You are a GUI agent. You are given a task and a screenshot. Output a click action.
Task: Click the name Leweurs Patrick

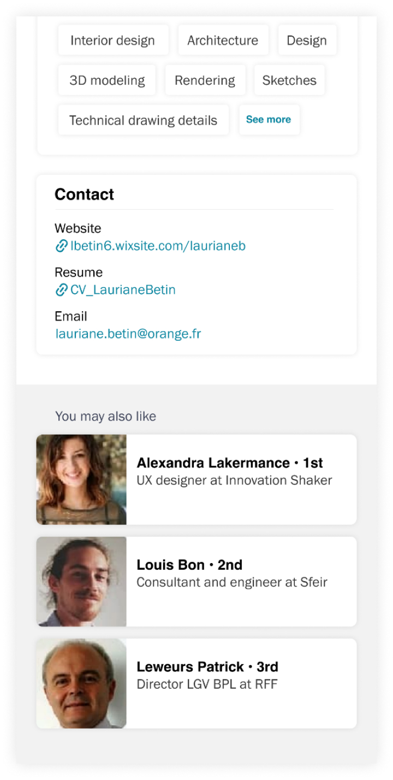(x=190, y=667)
